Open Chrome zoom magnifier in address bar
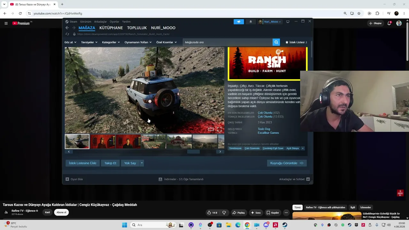Viewport: 409px width, 230px height. tap(345, 13)
